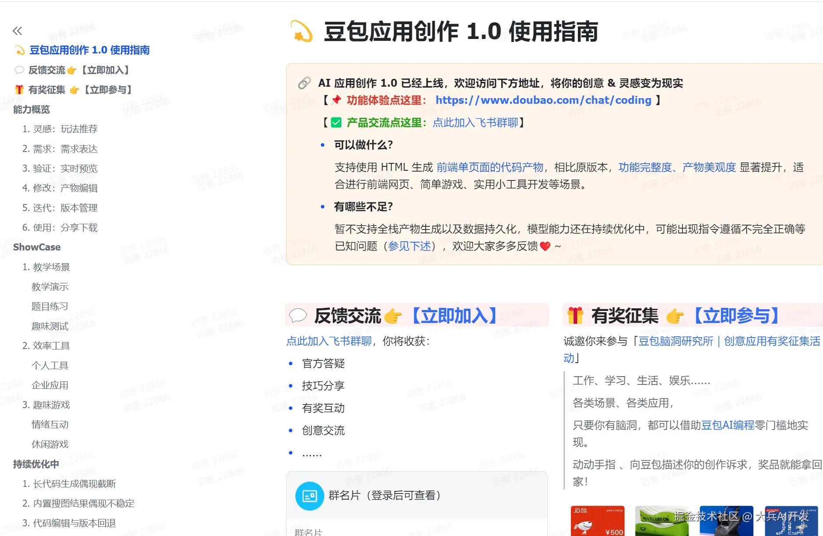Select outline item 5. 迭代：版本管理
The width and height of the screenshot is (823, 536).
[x=60, y=208]
